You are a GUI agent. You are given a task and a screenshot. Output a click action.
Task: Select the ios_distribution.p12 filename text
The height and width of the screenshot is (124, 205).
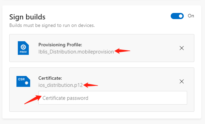tap(61, 85)
